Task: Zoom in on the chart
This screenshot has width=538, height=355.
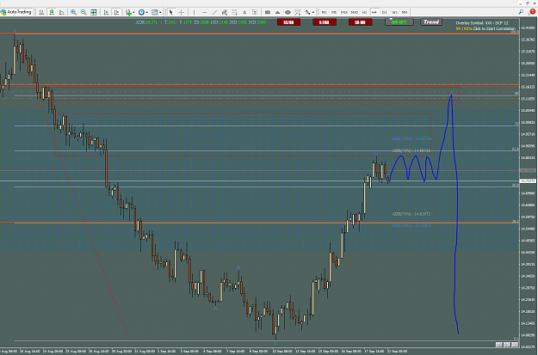Action: click(x=73, y=12)
